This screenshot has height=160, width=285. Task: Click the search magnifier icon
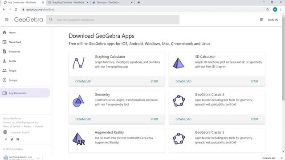coord(51,20)
